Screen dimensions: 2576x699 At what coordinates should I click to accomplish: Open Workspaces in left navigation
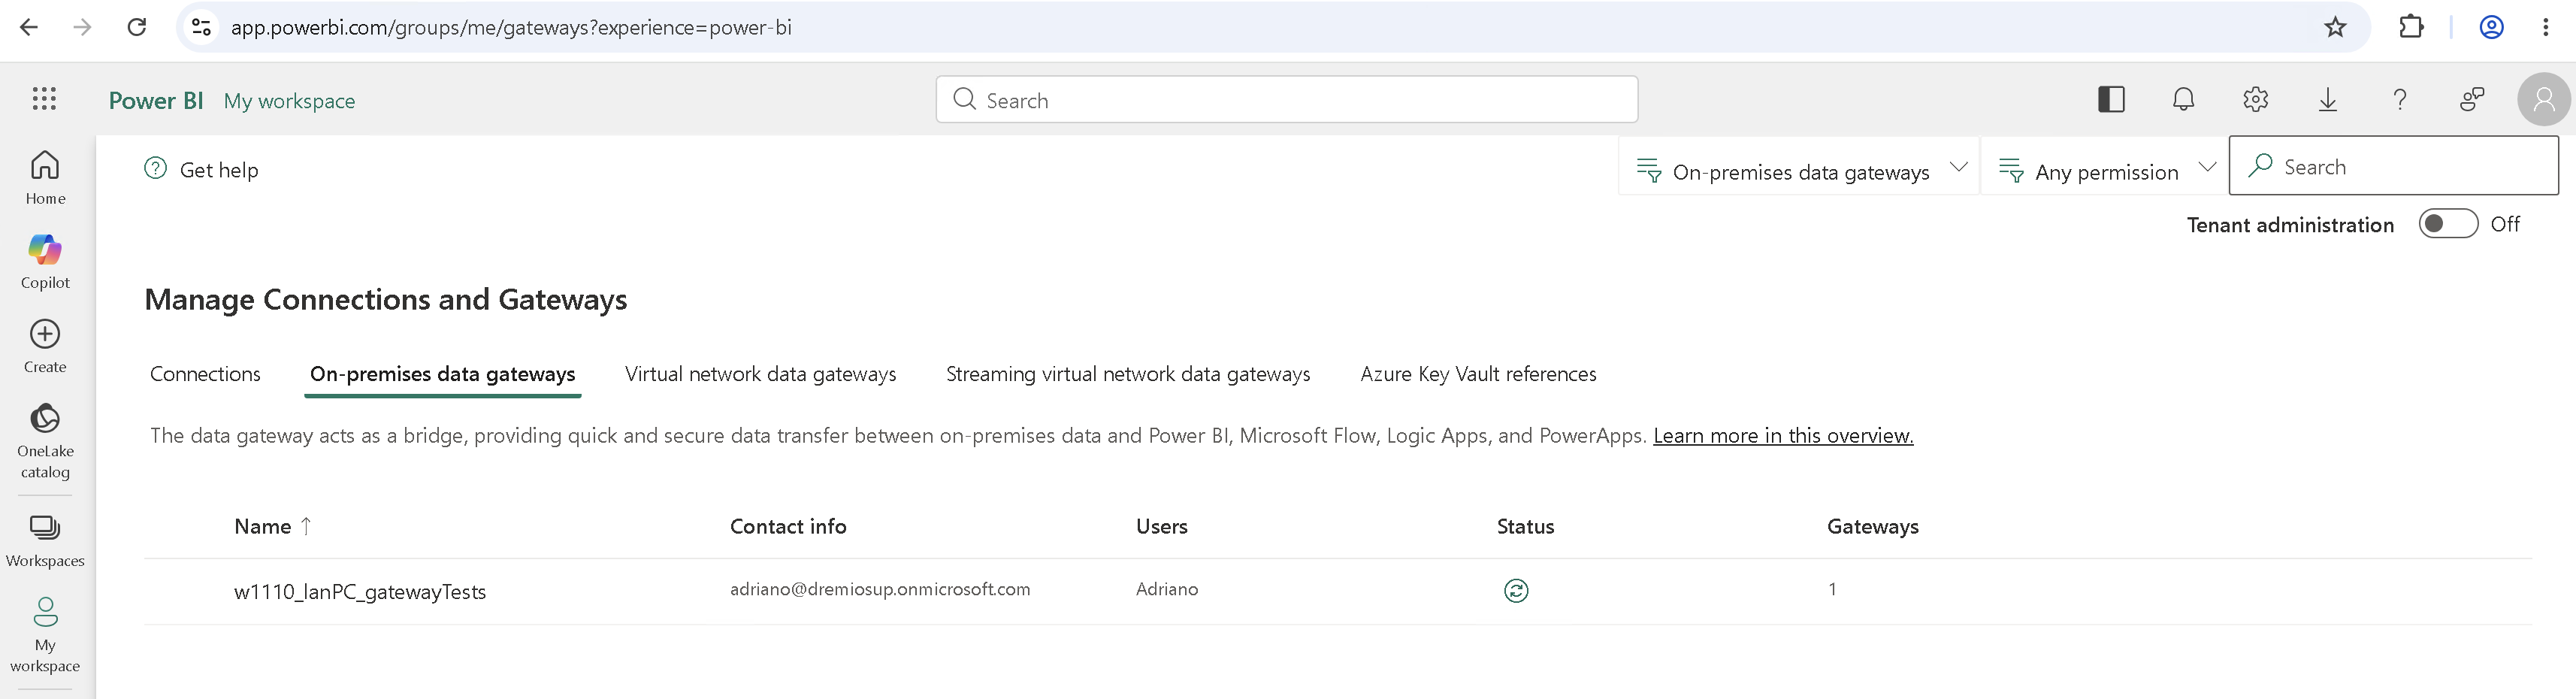45,541
